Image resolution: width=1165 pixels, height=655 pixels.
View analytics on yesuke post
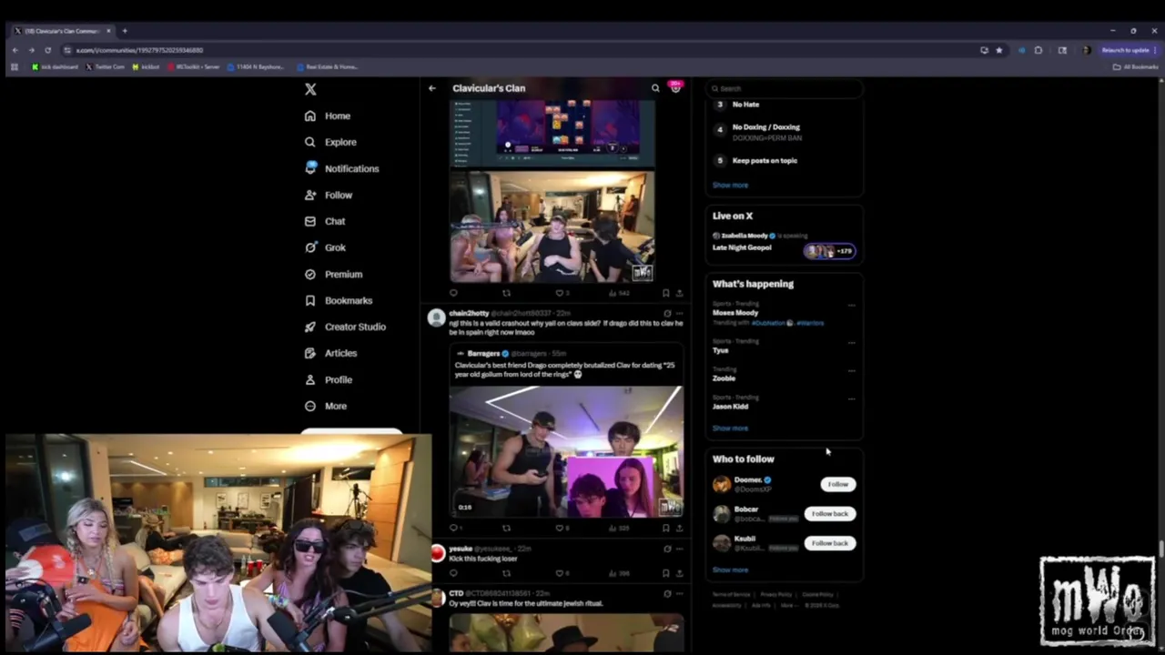619,573
